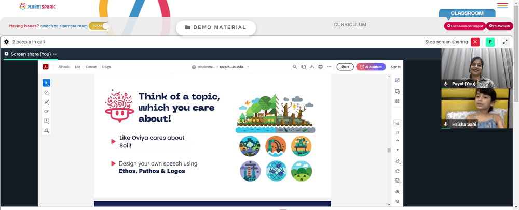The height and width of the screenshot is (210, 519).
Task: Open the All tools menu
Action: pyautogui.click(x=63, y=67)
